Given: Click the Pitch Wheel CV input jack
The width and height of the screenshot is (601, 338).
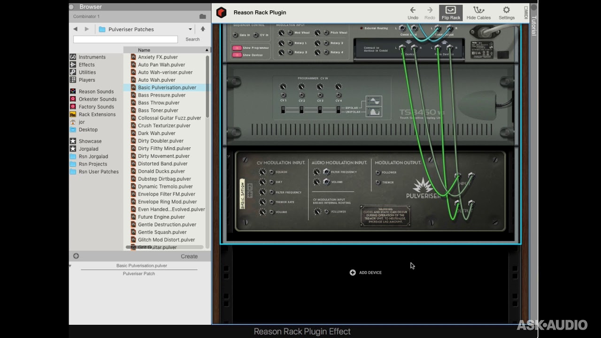Looking at the screenshot, I should click(x=327, y=33).
